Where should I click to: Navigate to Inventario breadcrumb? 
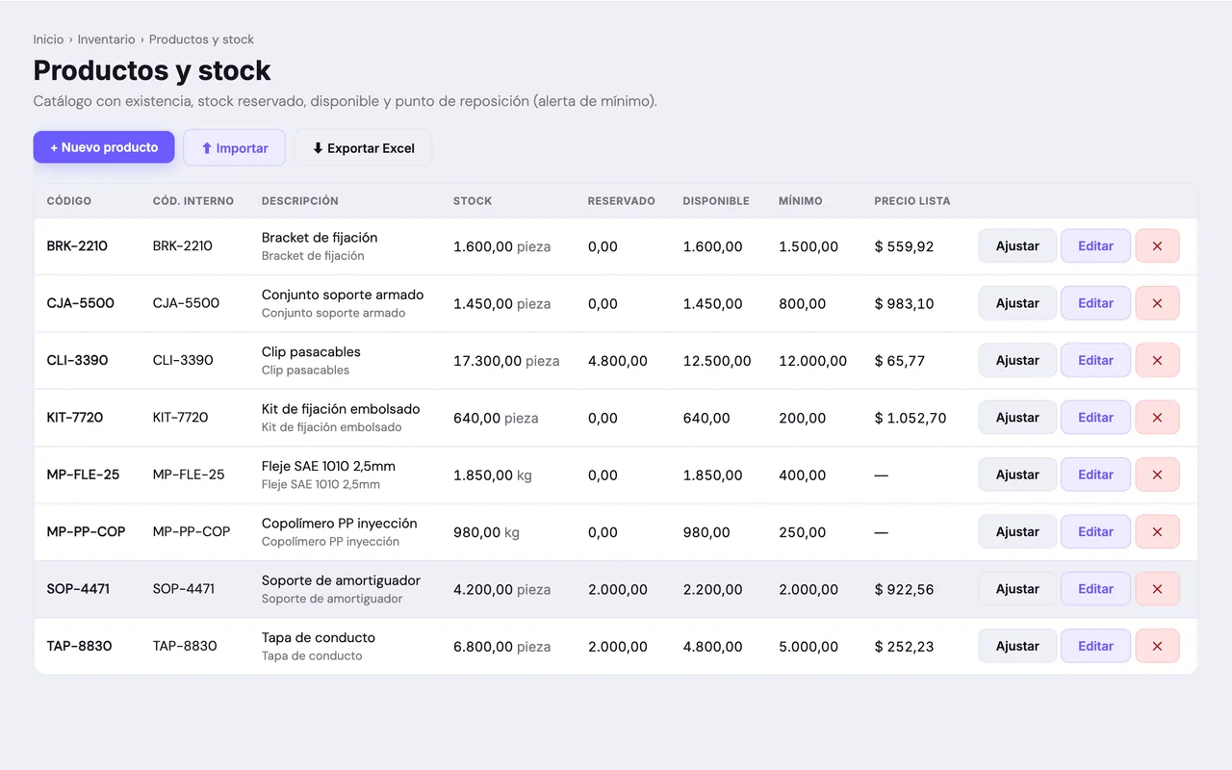pyautogui.click(x=107, y=39)
